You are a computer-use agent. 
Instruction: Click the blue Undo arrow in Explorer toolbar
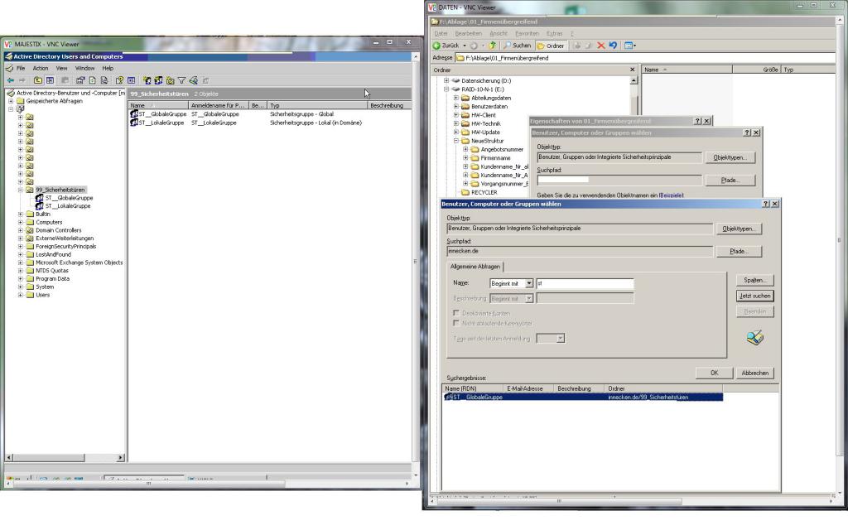point(613,46)
